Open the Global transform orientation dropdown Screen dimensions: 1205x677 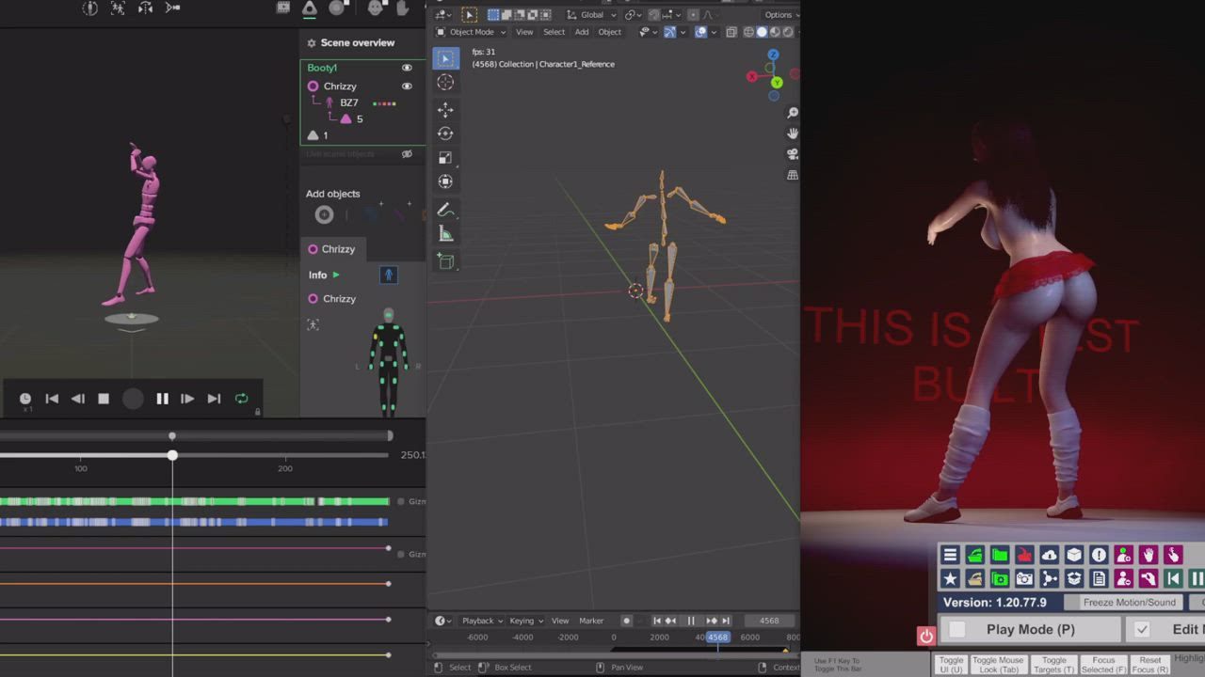click(x=591, y=15)
